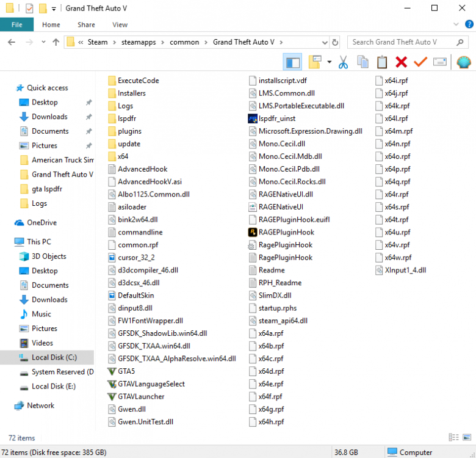
Task: Click the Paste clipboard toolbar icon
Action: [382, 62]
